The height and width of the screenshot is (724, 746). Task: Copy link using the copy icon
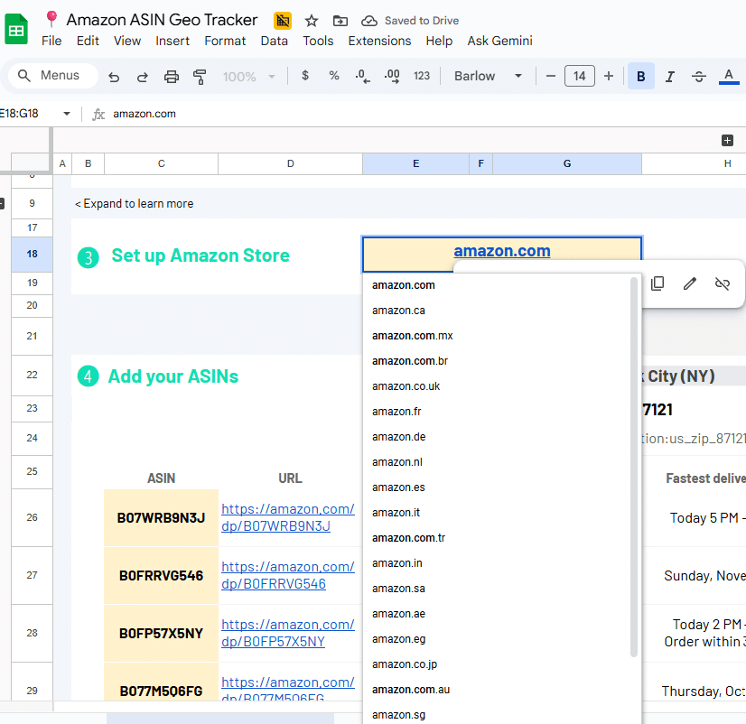[x=657, y=283]
